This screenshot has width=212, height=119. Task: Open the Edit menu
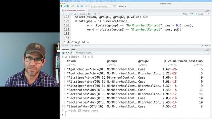(x=75, y=1)
